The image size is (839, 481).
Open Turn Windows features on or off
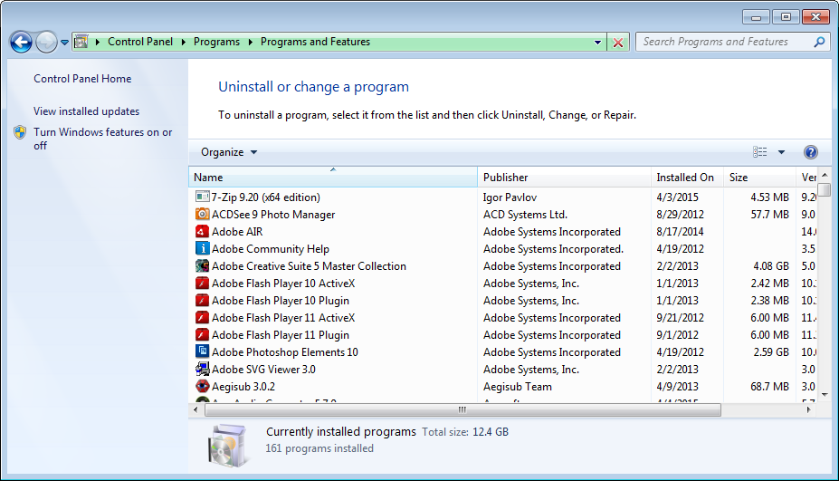(x=103, y=139)
